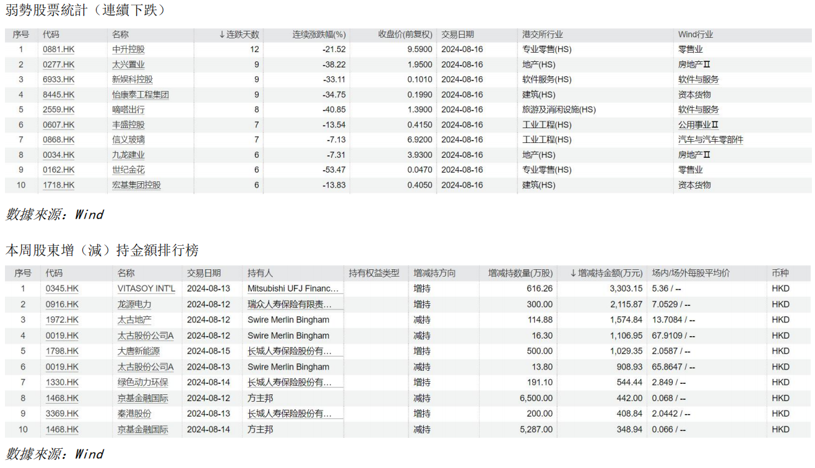Open the 龙源电力 name link
Screen dimensions: 815x468
click(x=134, y=305)
